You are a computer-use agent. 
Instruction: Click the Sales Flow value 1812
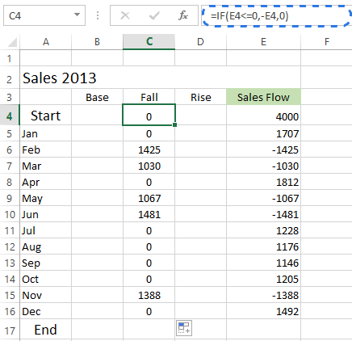click(264, 182)
